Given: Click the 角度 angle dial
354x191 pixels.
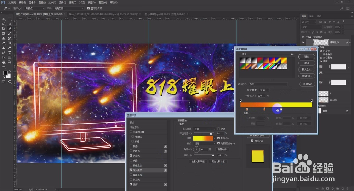Looking at the screenshot, I should point(196,149).
